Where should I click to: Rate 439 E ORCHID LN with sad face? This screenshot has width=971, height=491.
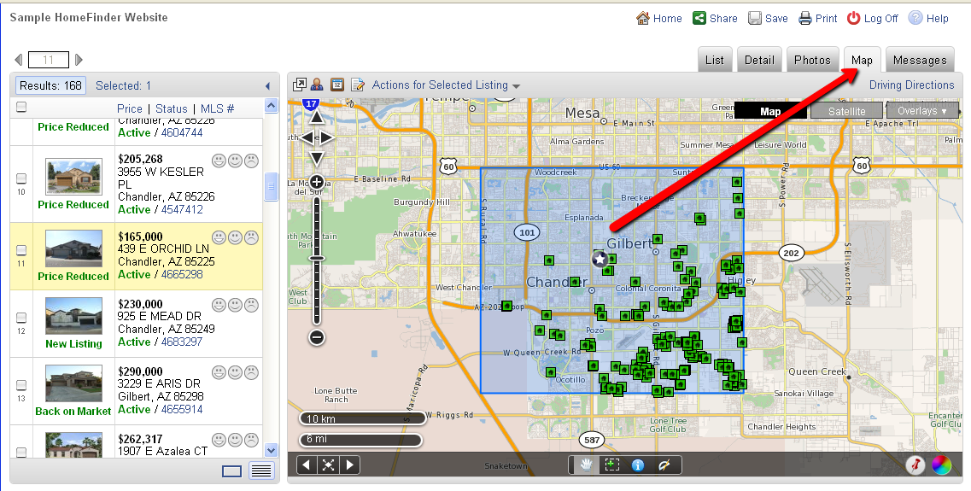click(251, 237)
